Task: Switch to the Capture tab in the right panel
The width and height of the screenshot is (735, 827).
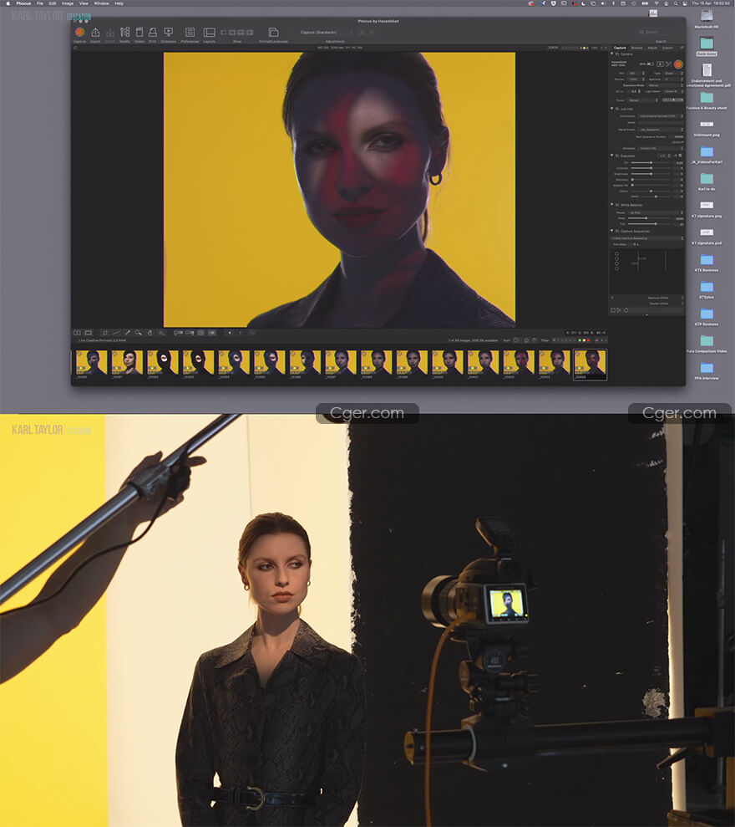Action: tap(620, 48)
